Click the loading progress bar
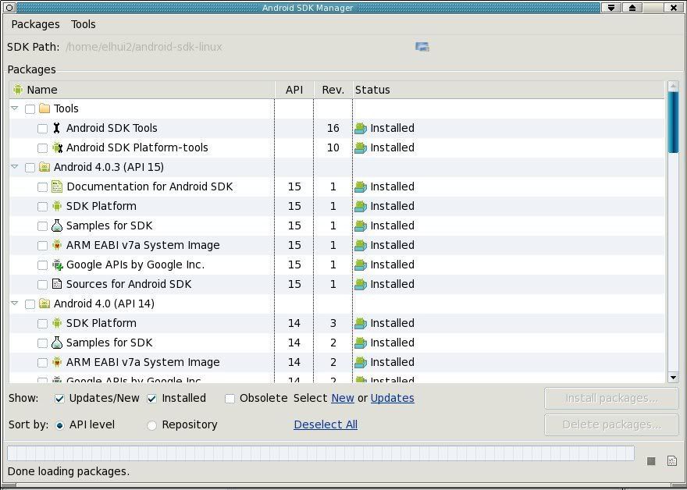Screen dimensions: 687x490 coord(321,453)
